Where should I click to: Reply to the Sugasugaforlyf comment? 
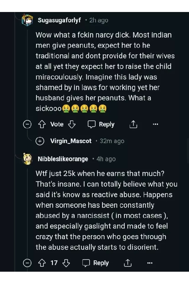pyautogui.click(x=101, y=124)
